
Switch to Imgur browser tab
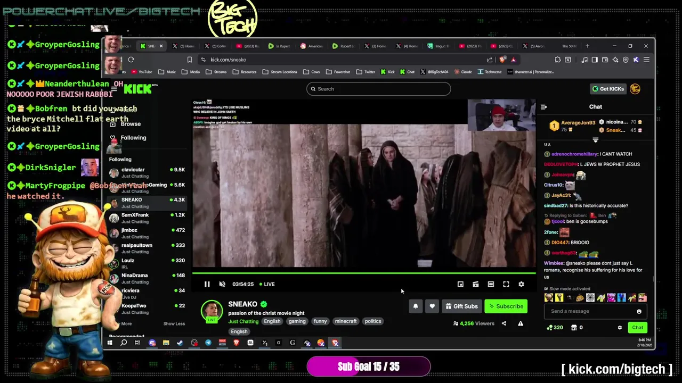coord(439,46)
